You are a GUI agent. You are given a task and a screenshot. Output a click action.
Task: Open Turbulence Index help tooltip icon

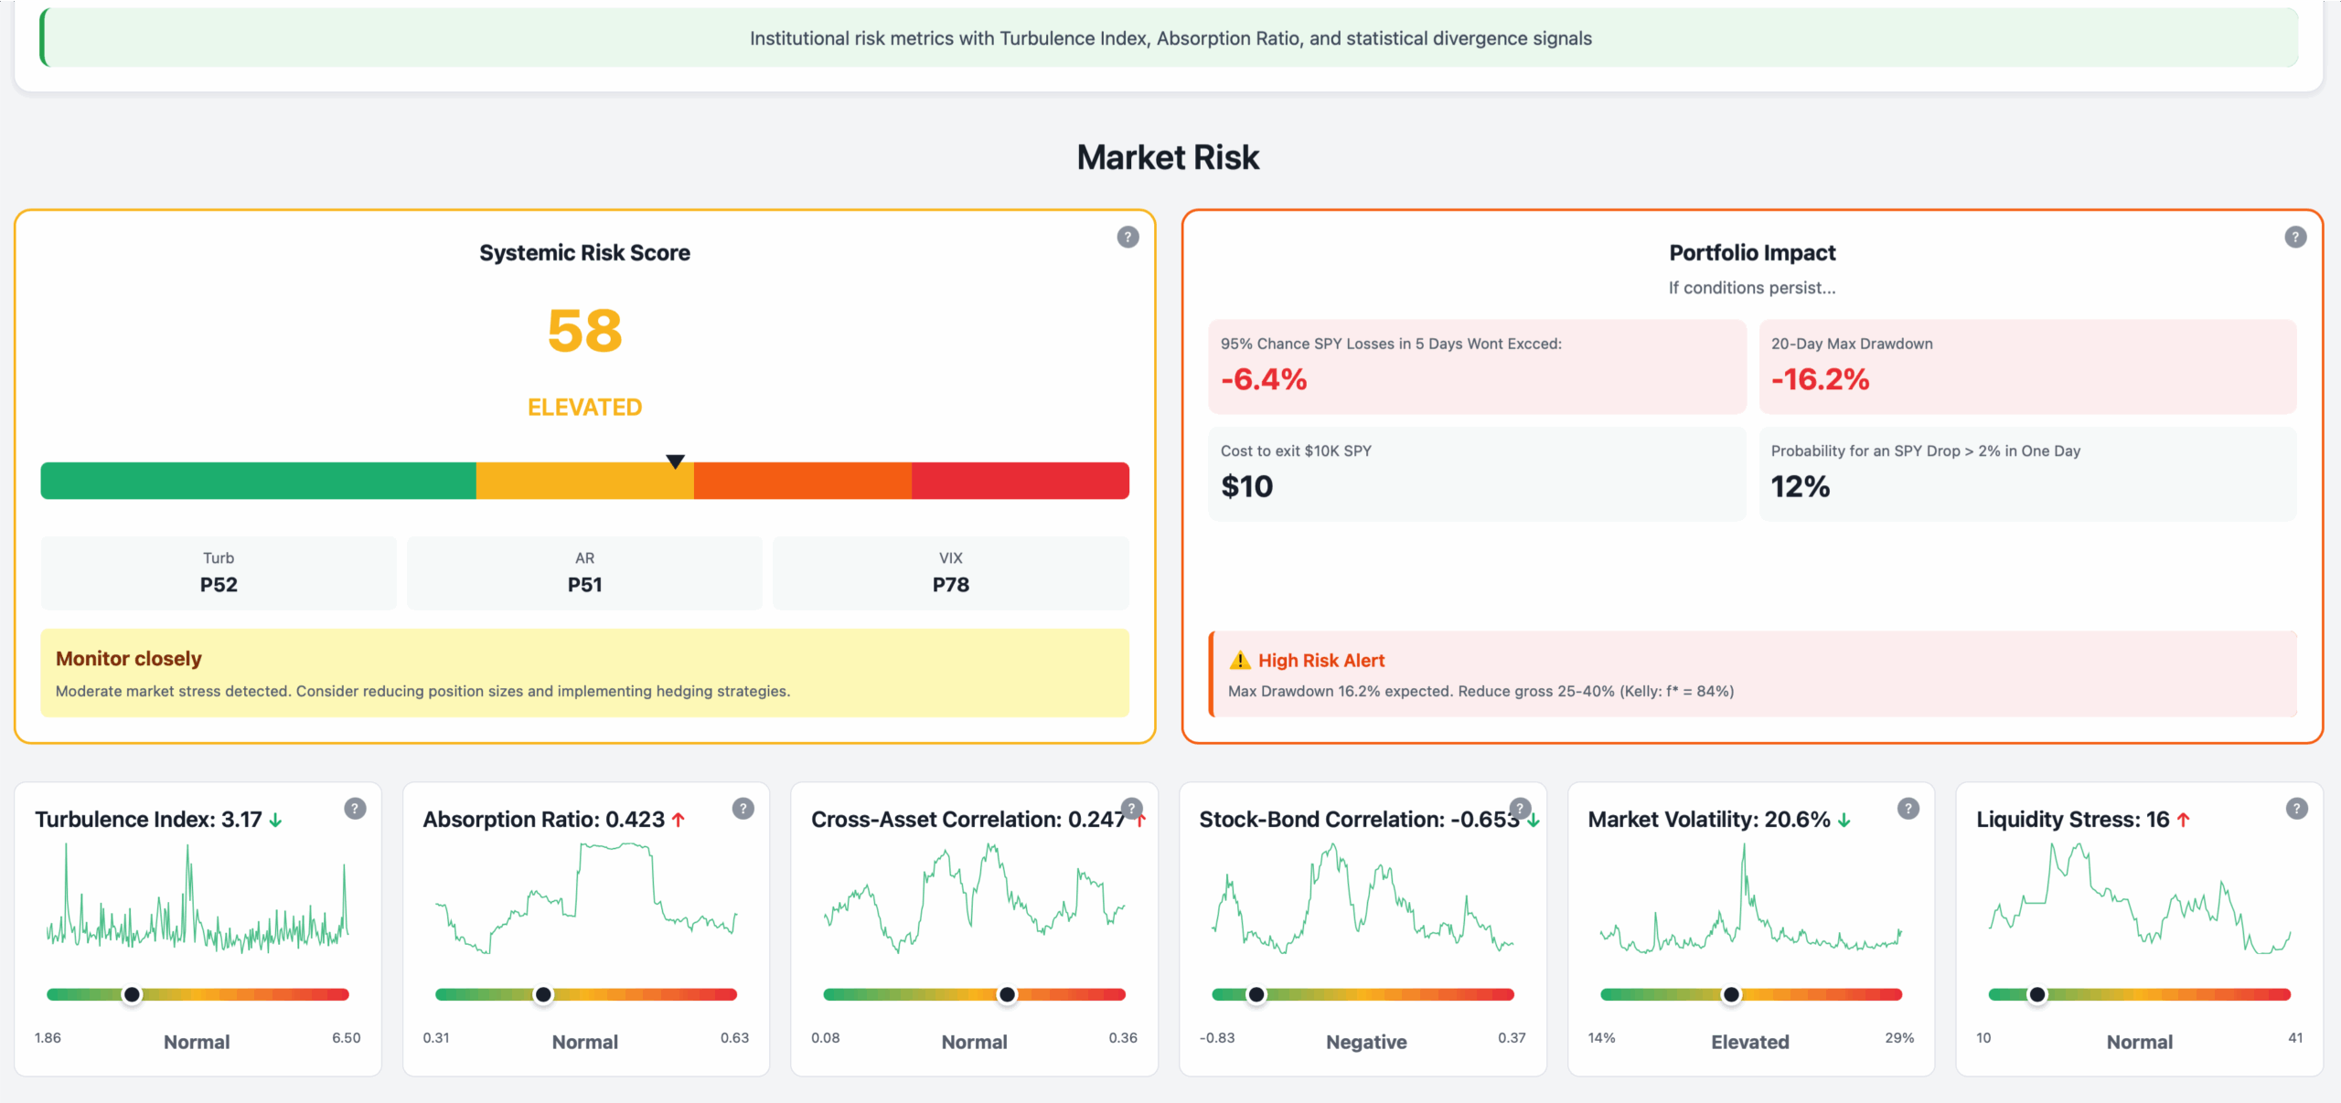(355, 809)
